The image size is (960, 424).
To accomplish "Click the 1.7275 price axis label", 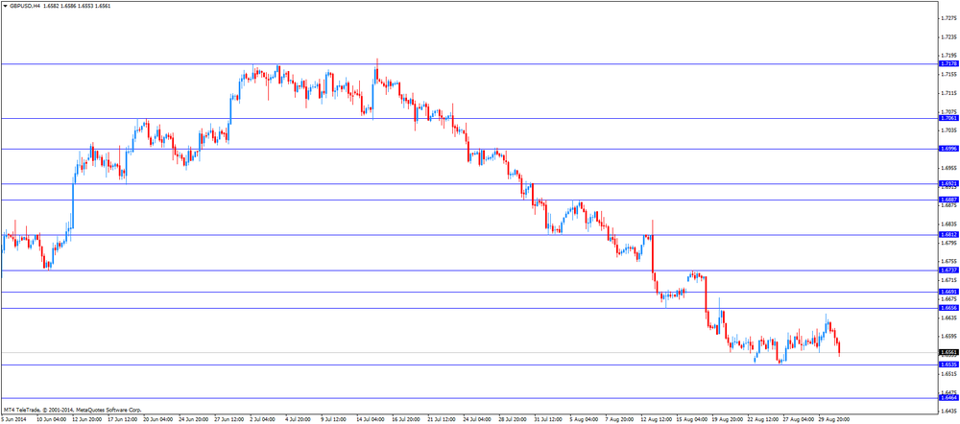I will tap(948, 17).
